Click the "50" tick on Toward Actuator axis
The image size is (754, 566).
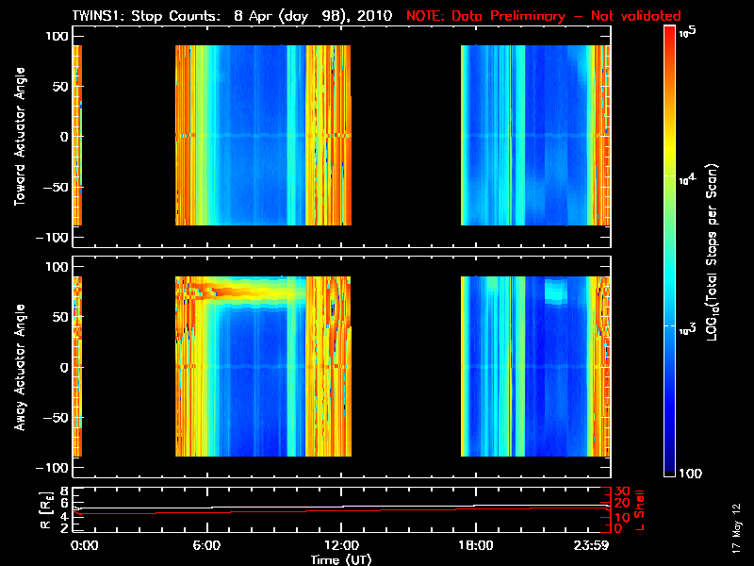coord(60,87)
